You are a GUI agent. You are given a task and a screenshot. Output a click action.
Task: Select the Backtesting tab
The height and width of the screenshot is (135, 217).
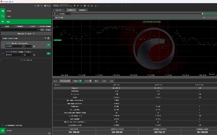point(71,10)
